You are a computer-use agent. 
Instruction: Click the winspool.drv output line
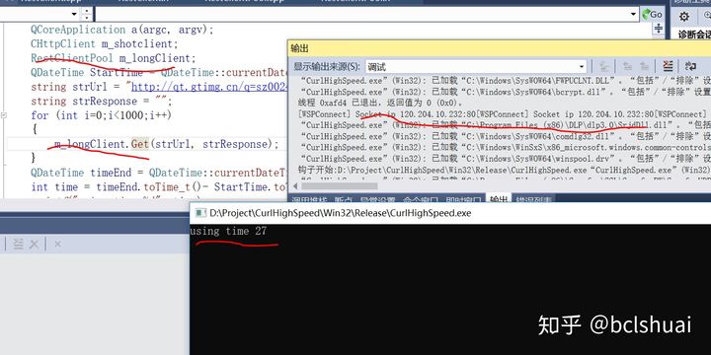click(505, 159)
